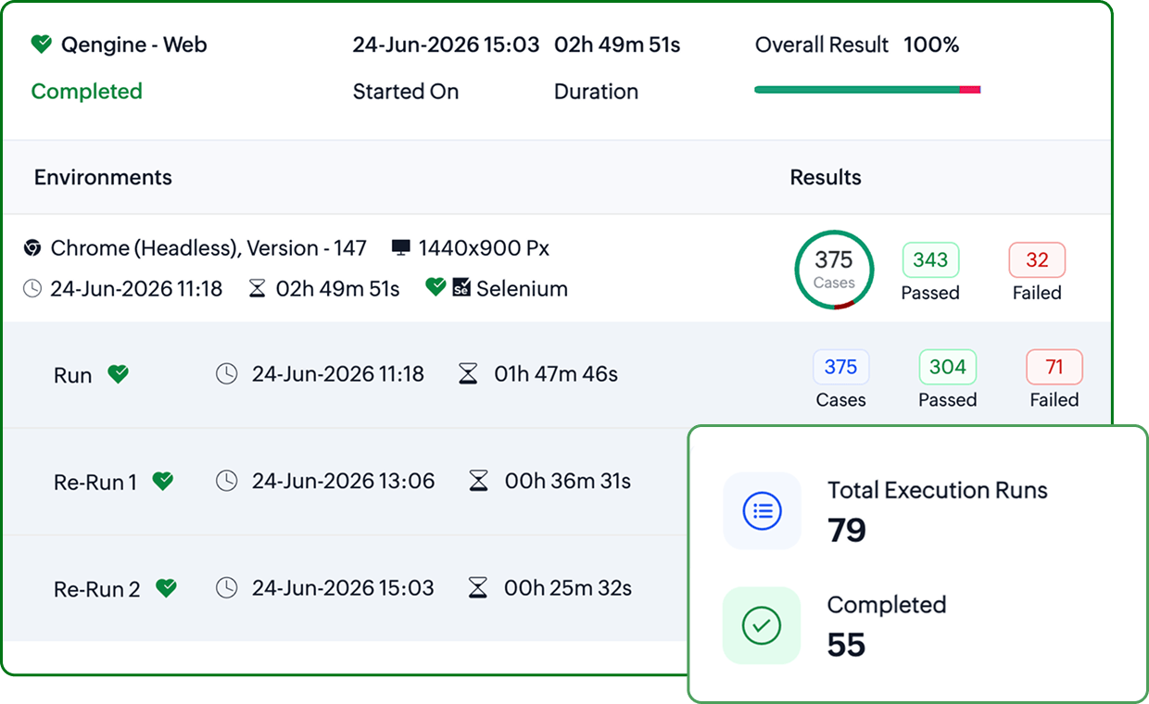Select the Re-Run 2 row label
1149x704 pixels.
[x=97, y=589]
